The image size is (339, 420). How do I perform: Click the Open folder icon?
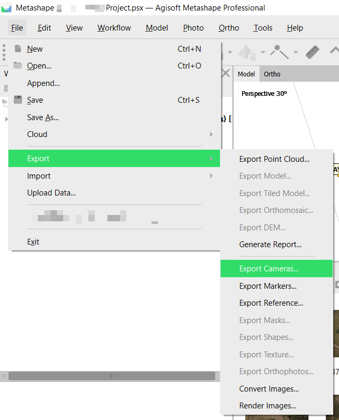click(18, 65)
